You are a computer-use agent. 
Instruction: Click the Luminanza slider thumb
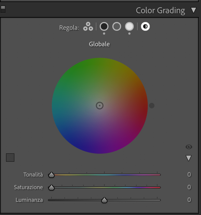tap(104, 200)
